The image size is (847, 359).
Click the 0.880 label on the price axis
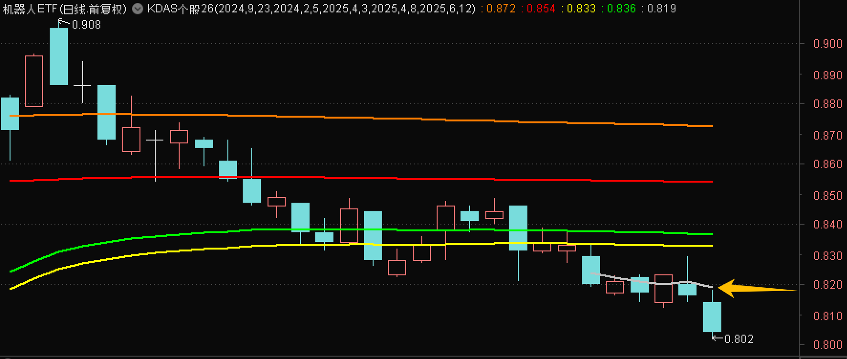click(828, 104)
